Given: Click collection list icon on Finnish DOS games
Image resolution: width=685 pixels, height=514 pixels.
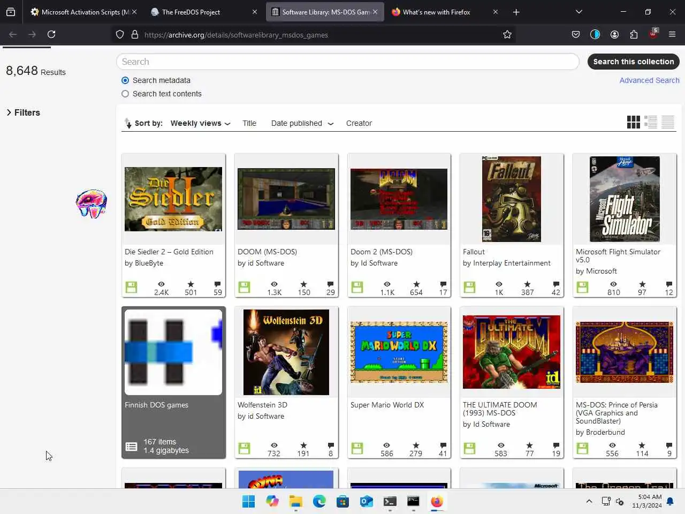Looking at the screenshot, I should coord(131,447).
